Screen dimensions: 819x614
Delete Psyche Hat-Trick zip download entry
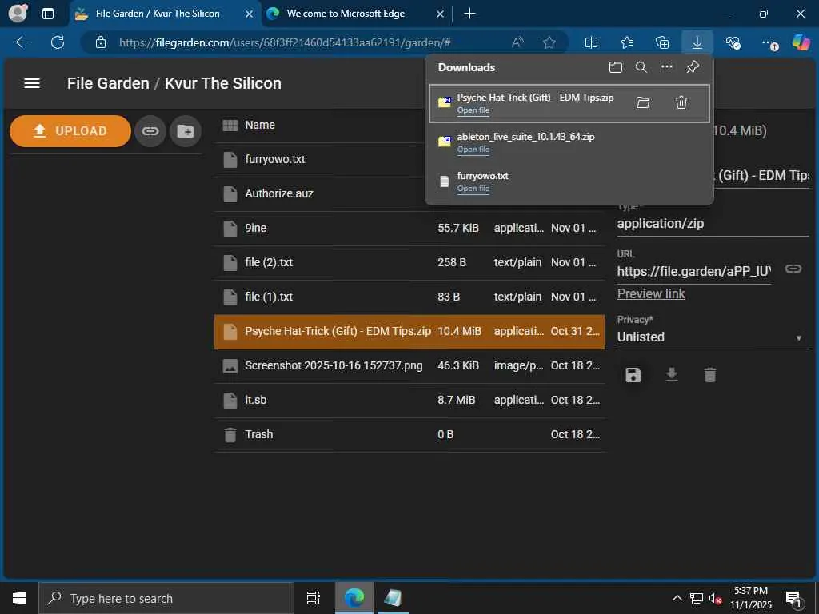coord(681,102)
